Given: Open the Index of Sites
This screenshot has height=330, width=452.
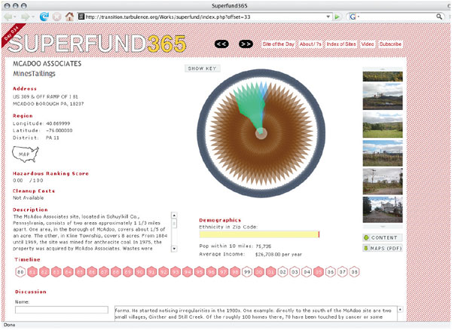Looking at the screenshot, I should click(341, 44).
